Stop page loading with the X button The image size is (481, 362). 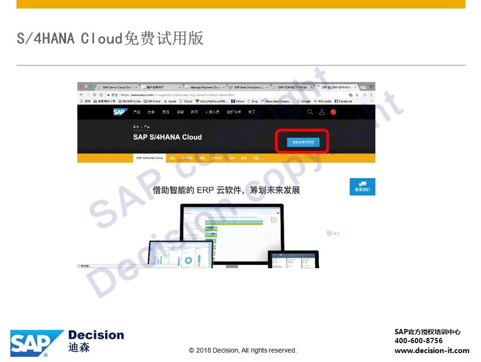coord(94,95)
